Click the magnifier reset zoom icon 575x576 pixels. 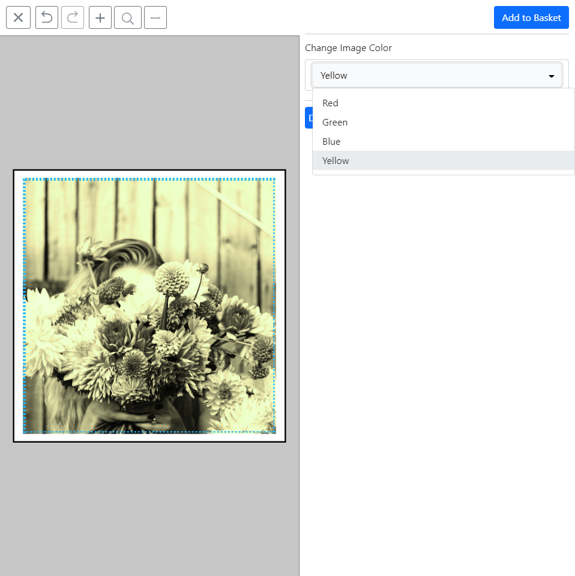[127, 17]
